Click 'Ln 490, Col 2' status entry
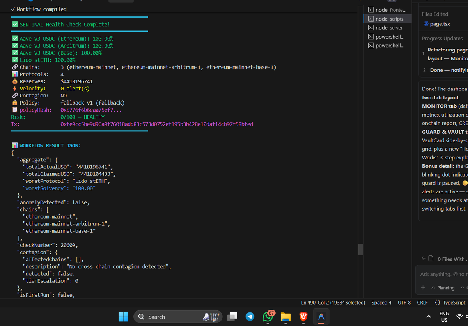 [x=333, y=303]
